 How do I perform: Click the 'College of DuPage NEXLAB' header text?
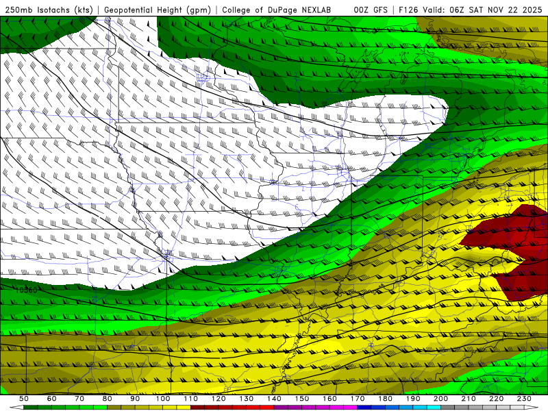[277, 10]
